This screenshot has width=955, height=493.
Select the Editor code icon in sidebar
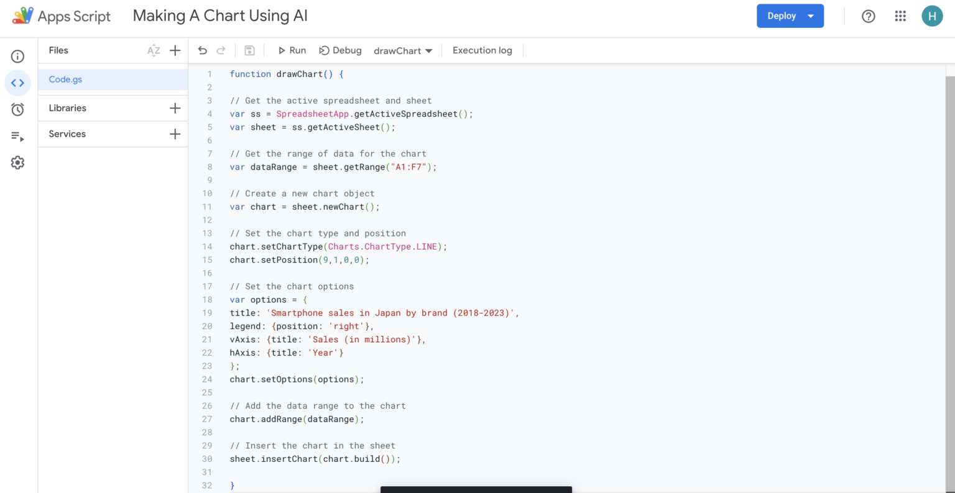pos(17,83)
